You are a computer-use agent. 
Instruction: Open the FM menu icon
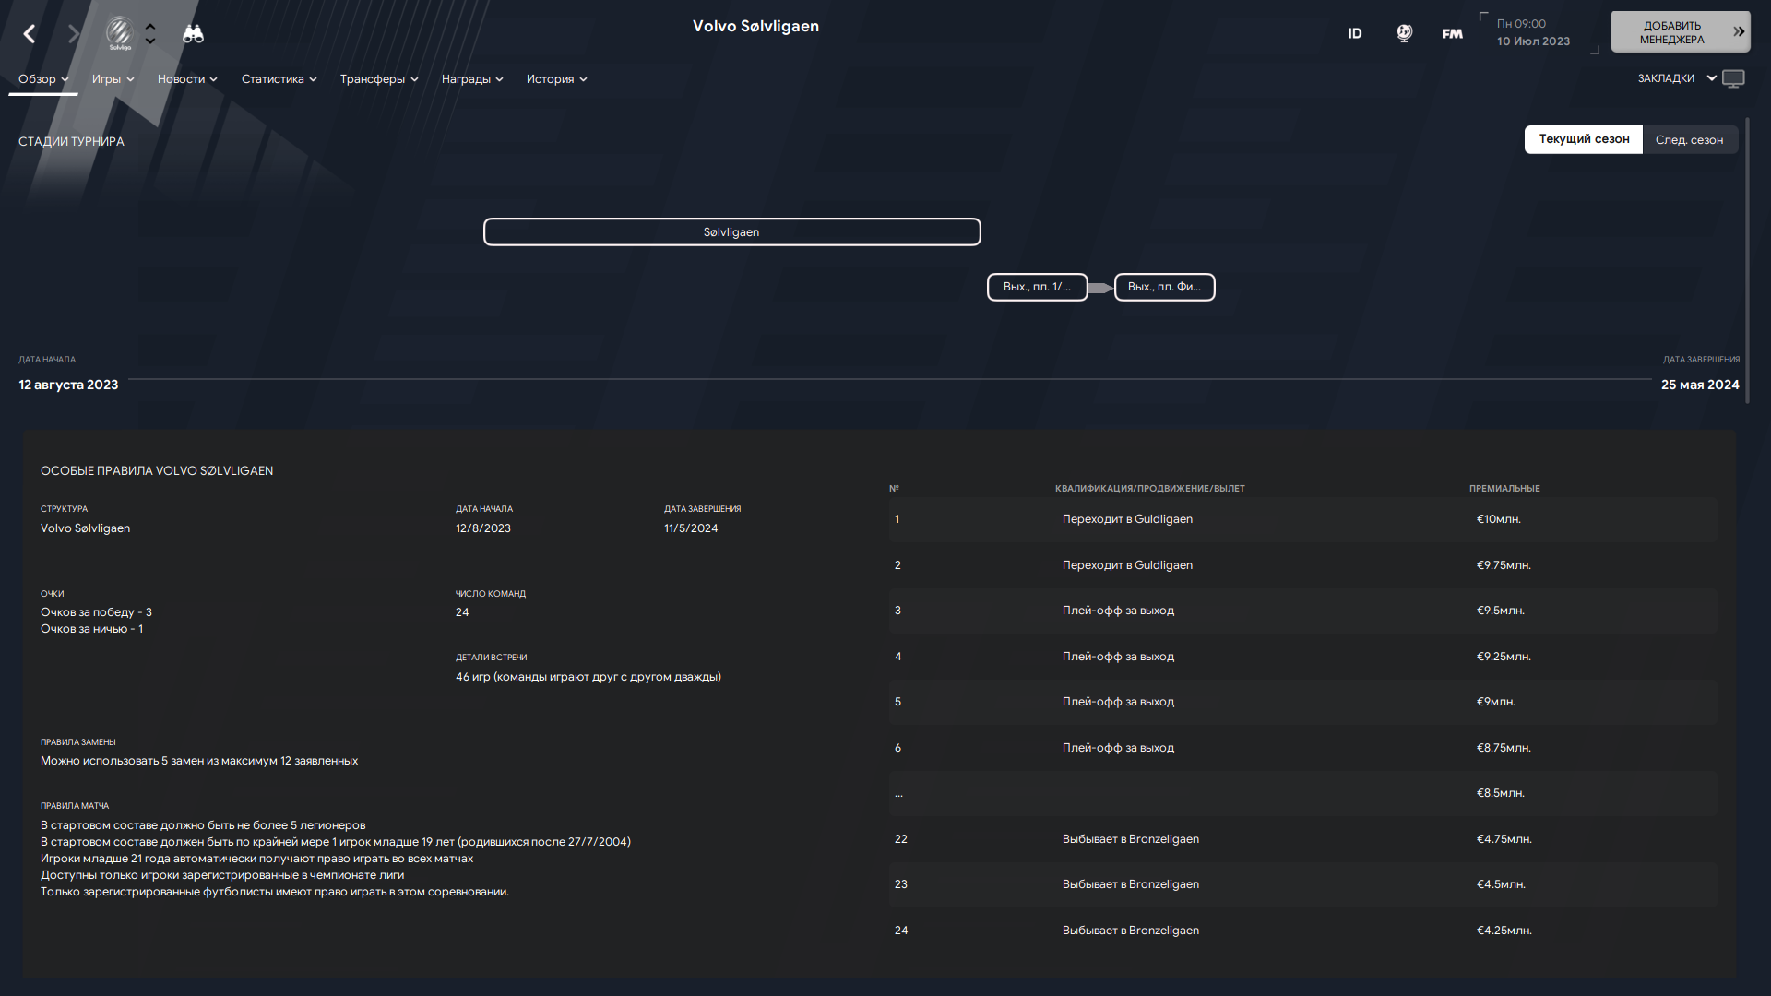click(1452, 33)
